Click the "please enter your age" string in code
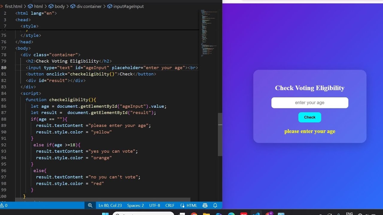 [118, 125]
